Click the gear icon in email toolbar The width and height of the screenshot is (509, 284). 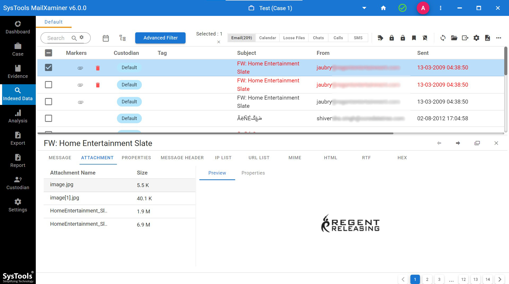coord(476,38)
